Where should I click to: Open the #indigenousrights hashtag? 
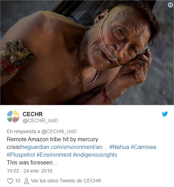click(x=95, y=155)
